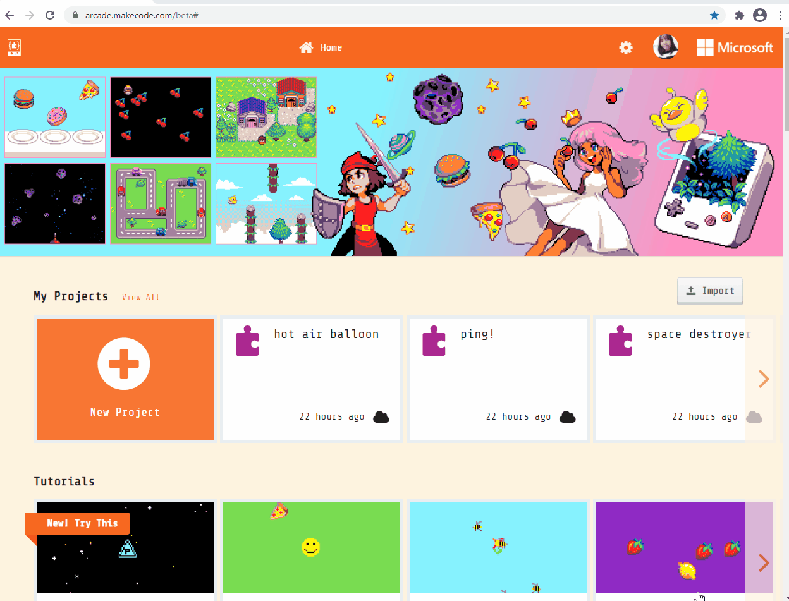Open the space destroyer project card
Image resolution: width=789 pixels, height=601 pixels.
pyautogui.click(x=685, y=379)
